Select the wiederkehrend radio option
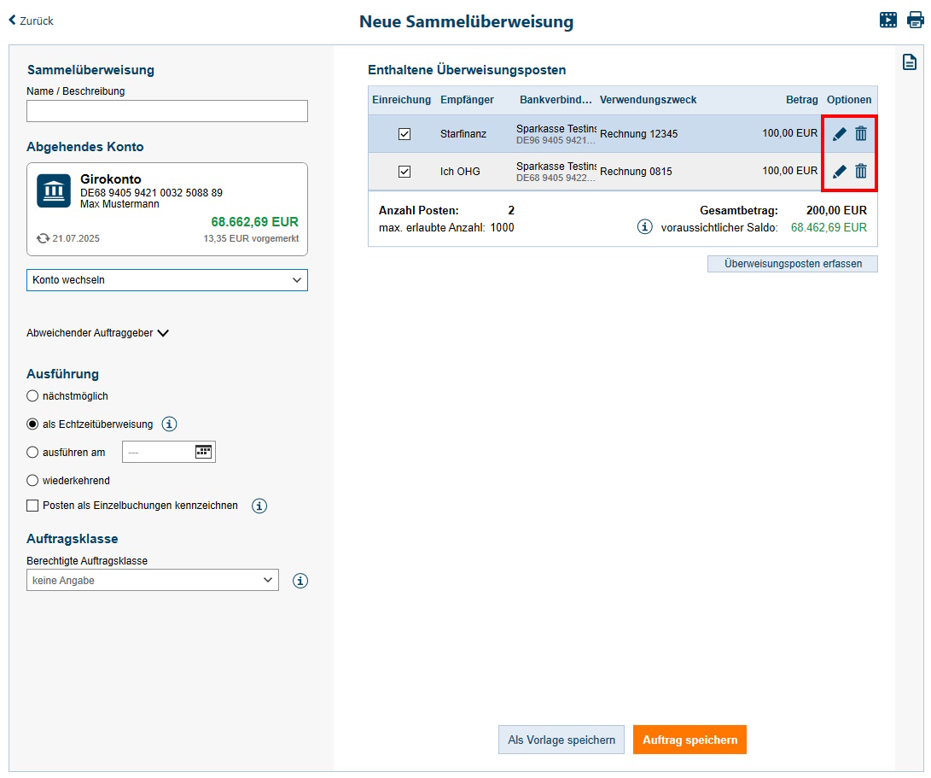The image size is (931, 778). click(33, 480)
